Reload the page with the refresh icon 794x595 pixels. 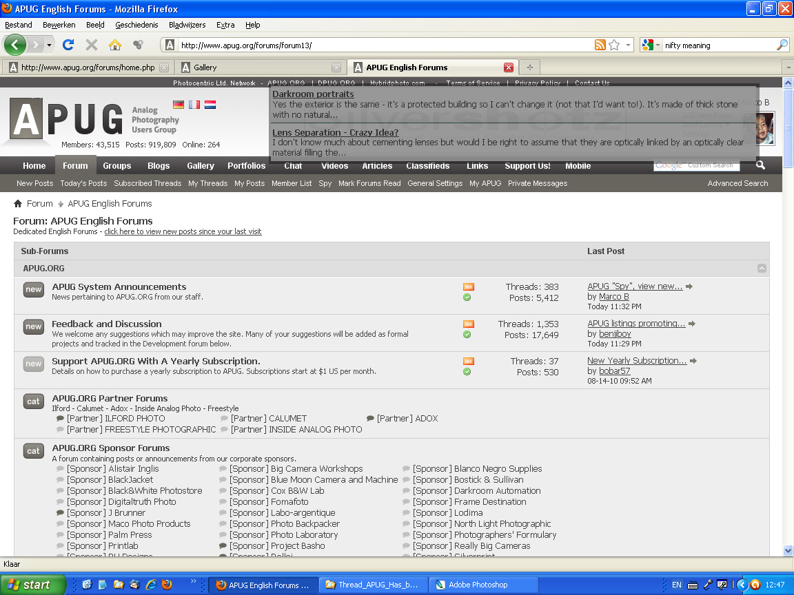(68, 45)
